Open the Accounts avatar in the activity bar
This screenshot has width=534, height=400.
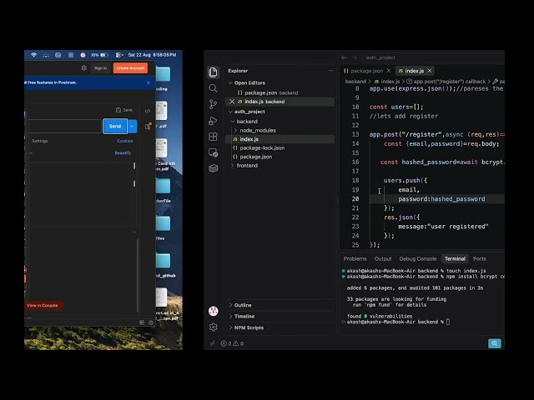[214, 311]
